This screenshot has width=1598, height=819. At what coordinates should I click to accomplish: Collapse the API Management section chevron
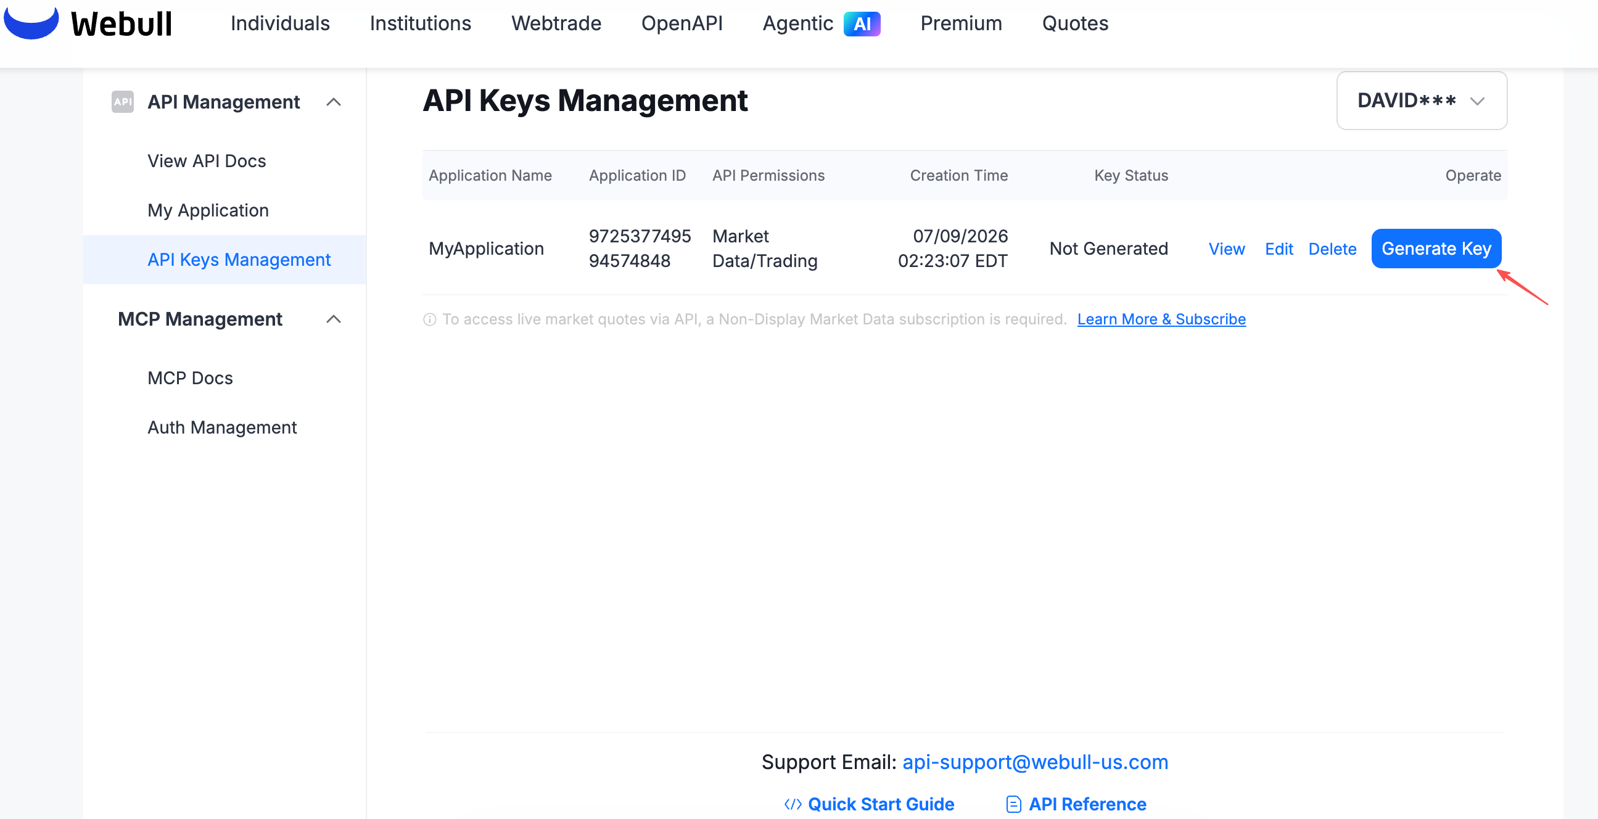334,102
